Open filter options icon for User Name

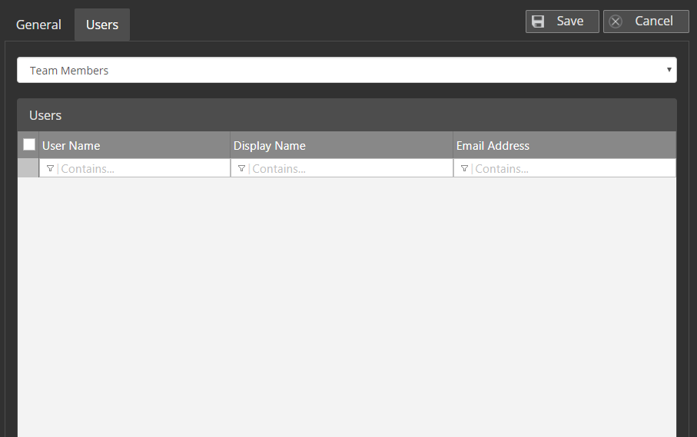tap(50, 169)
